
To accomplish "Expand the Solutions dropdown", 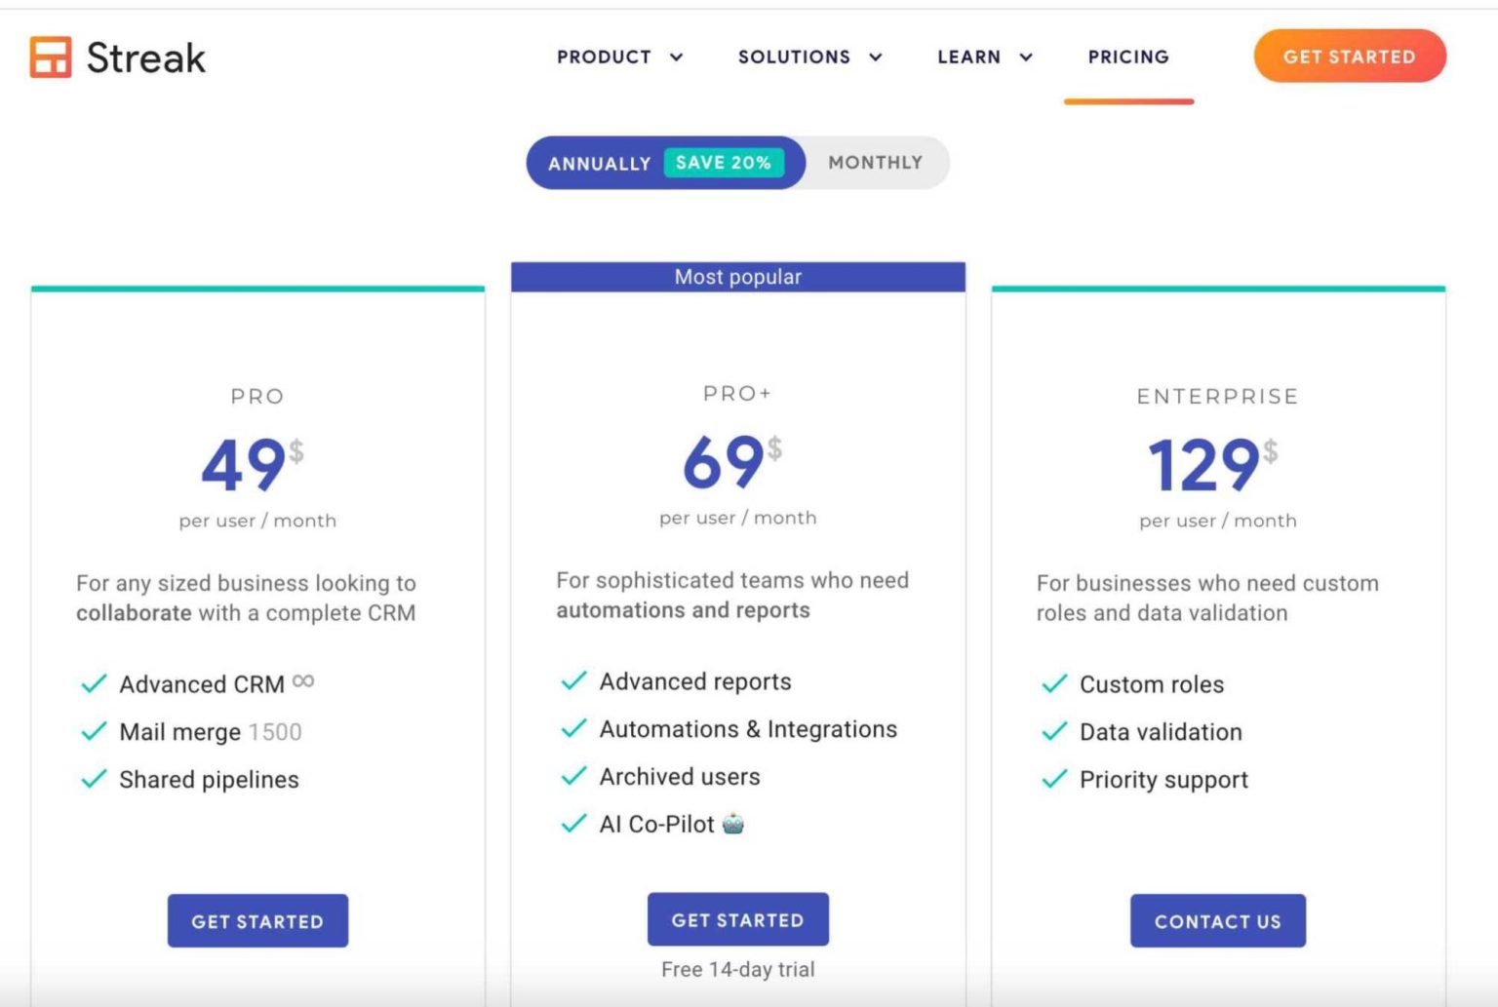I will [809, 57].
